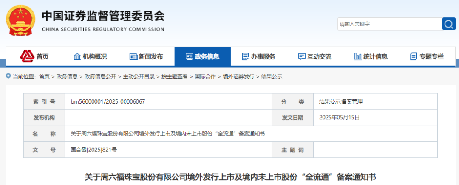Go to 首页 in the breadcrumb
459x185 pixels.
tap(44, 76)
